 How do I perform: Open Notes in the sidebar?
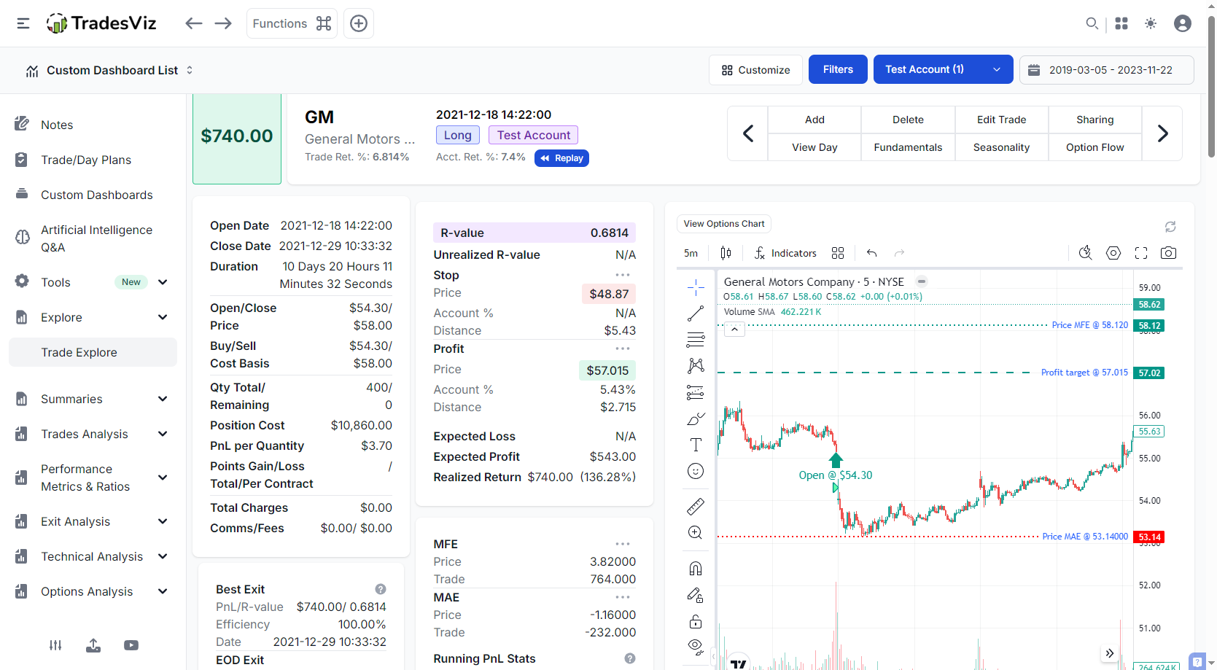click(57, 125)
